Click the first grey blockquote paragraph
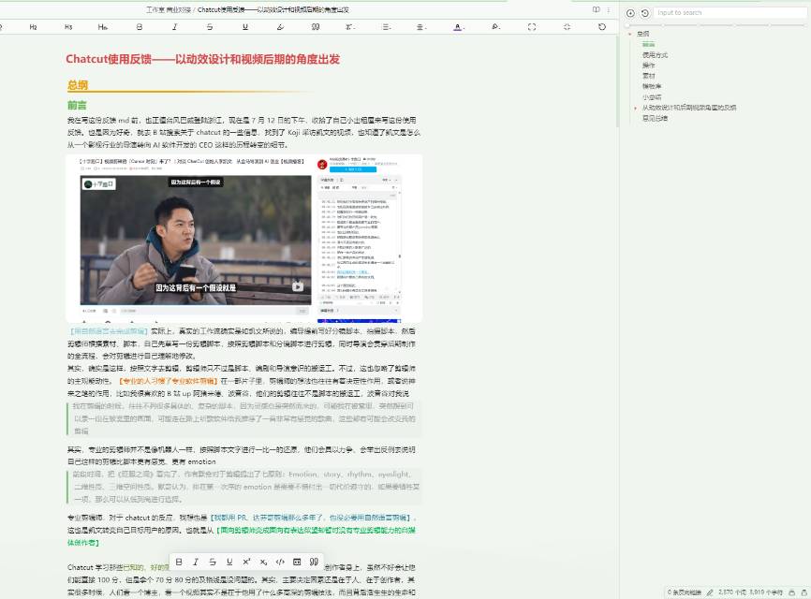The width and height of the screenshot is (811, 599). 243,418
